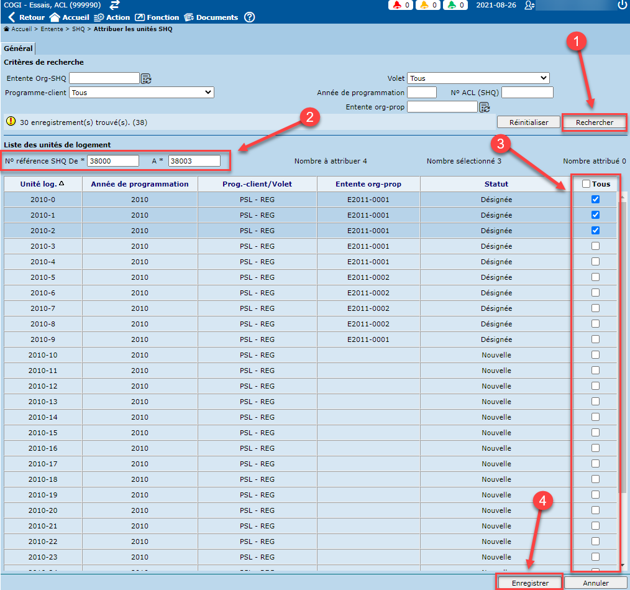This screenshot has width=630, height=590.
Task: Uncheck the checkbox for unit 2010-1
Action: click(595, 215)
